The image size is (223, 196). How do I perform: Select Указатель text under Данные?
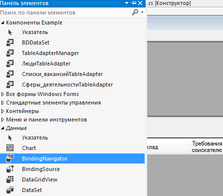(35, 137)
